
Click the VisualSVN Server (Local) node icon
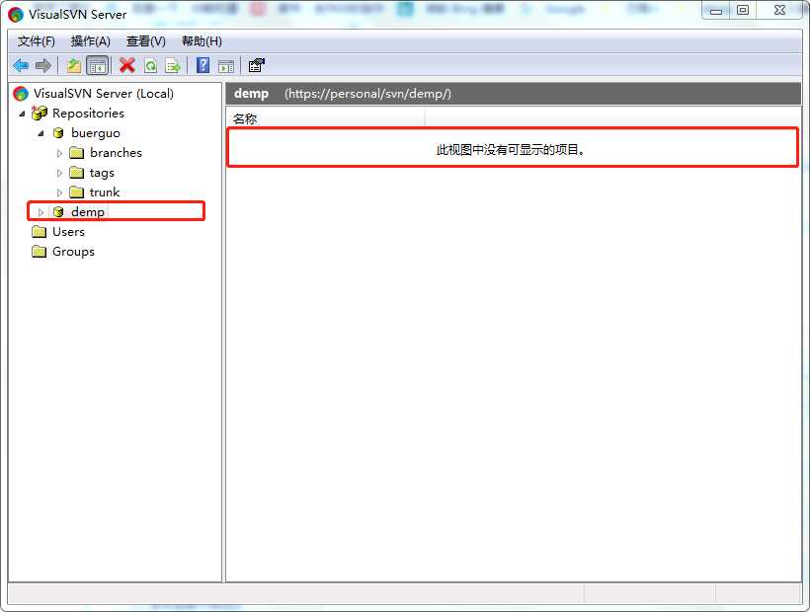[21, 94]
